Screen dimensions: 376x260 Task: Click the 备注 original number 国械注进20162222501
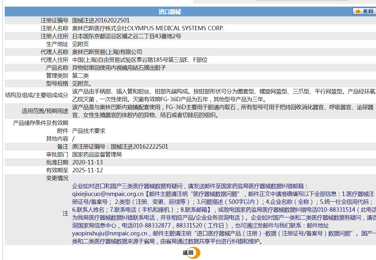tap(139, 147)
